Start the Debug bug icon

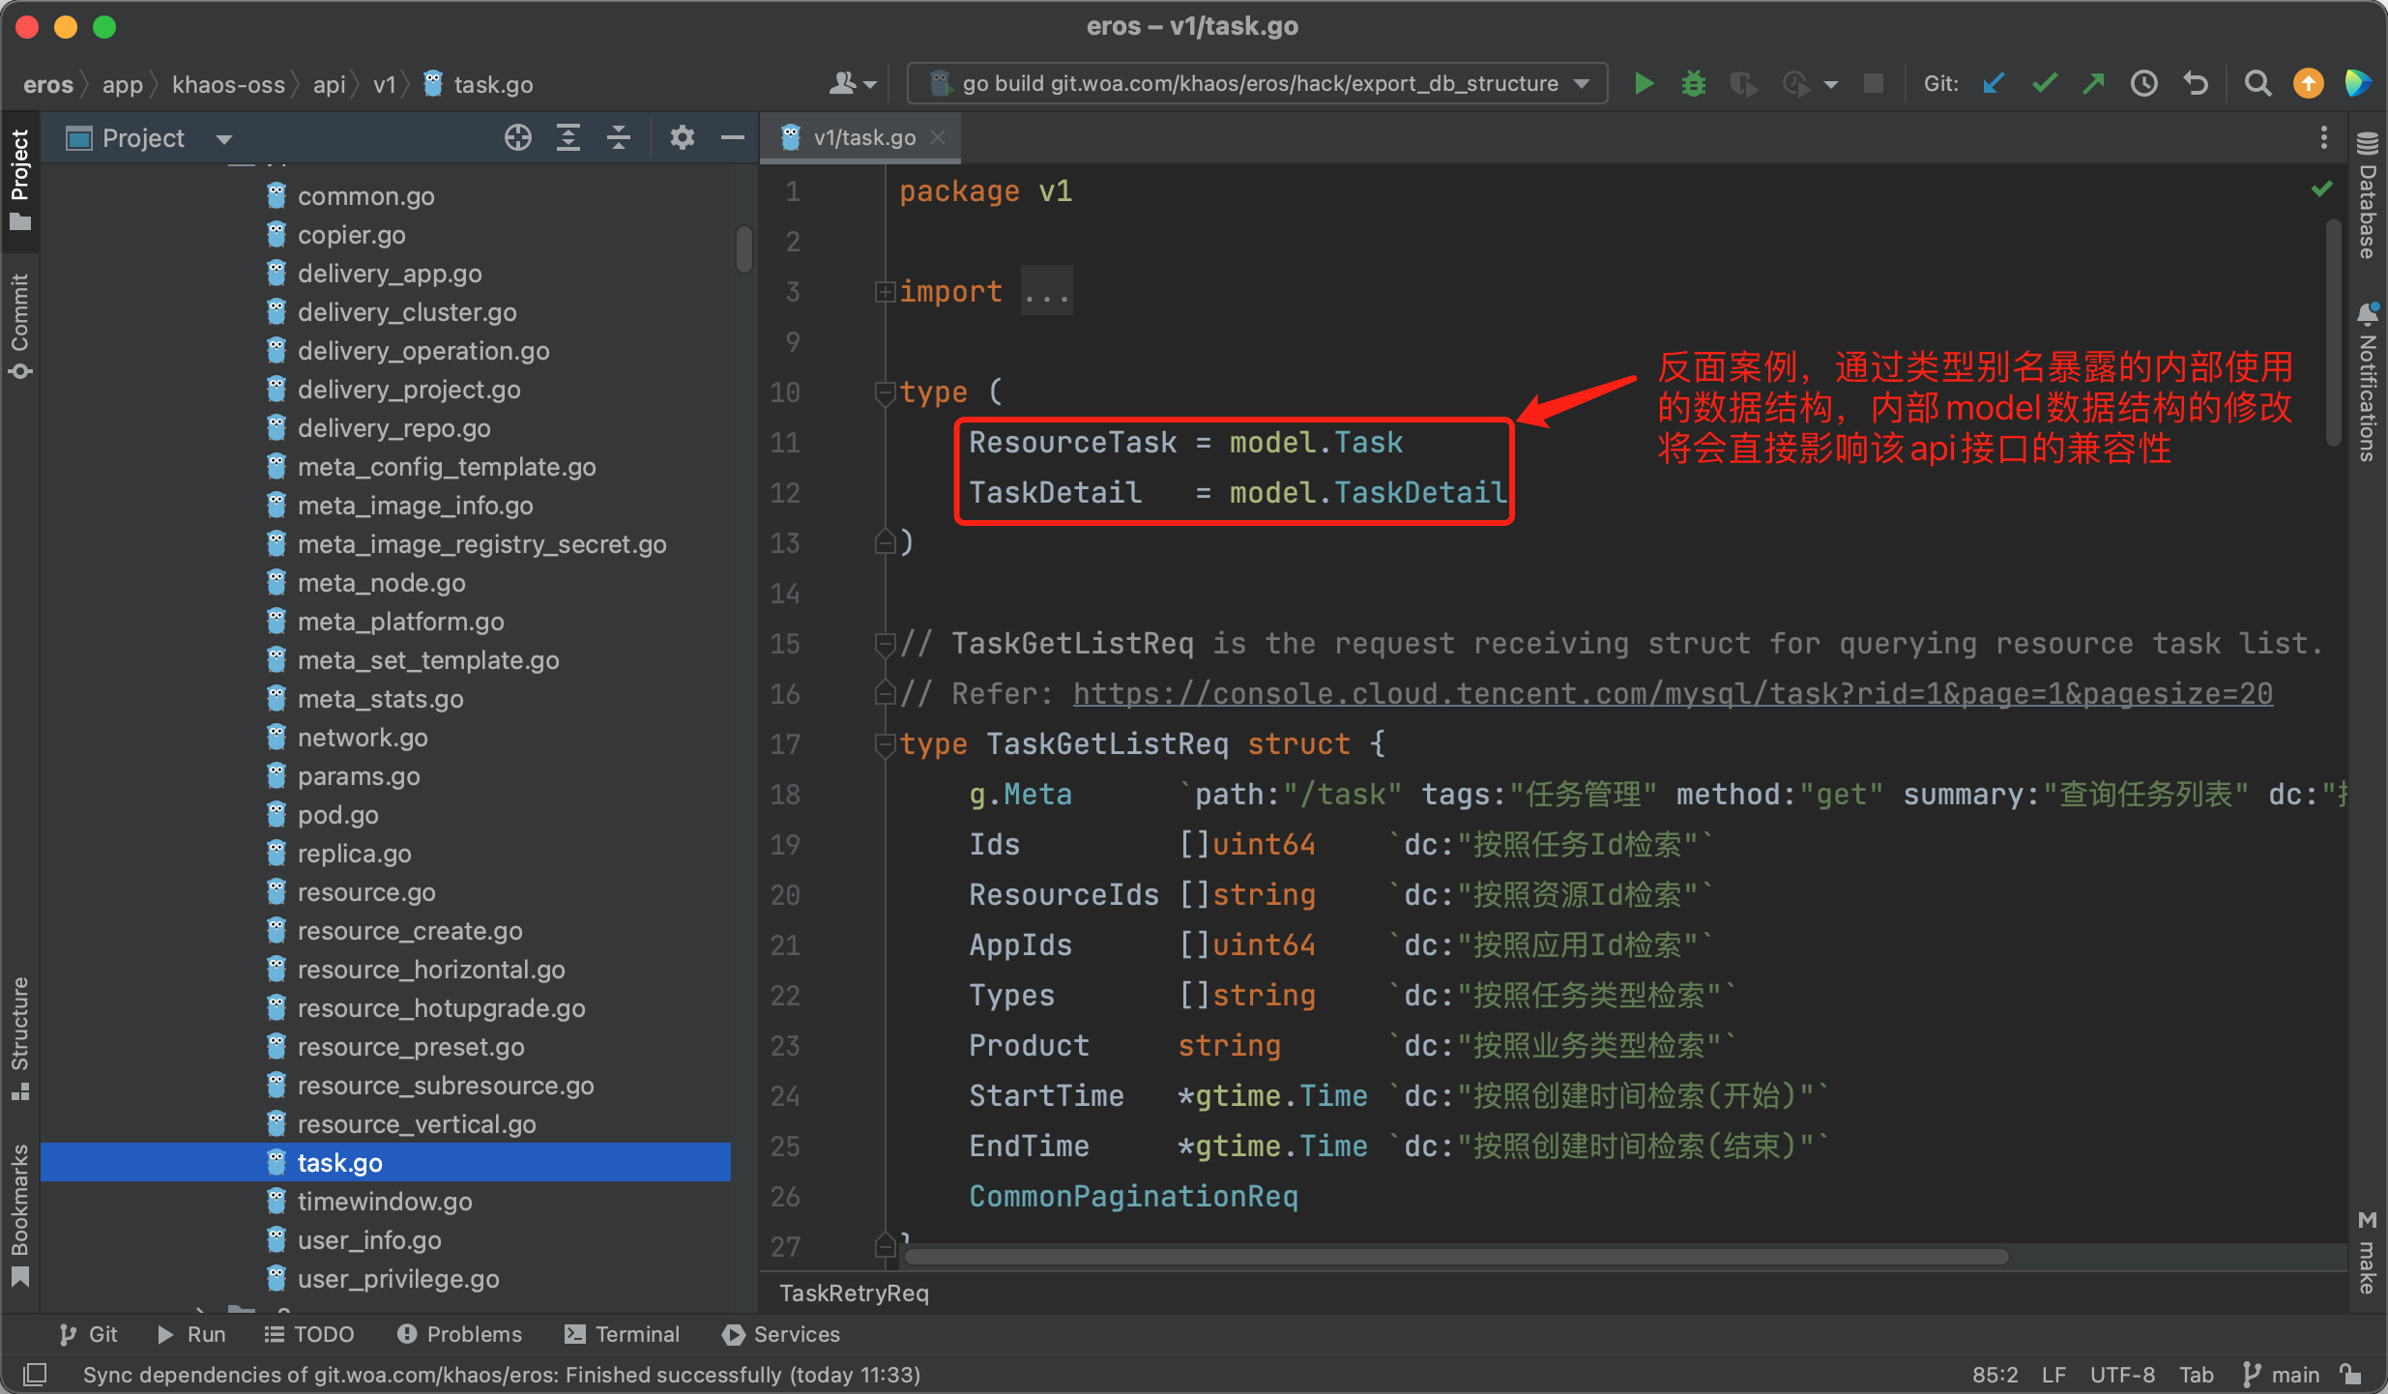[1693, 84]
